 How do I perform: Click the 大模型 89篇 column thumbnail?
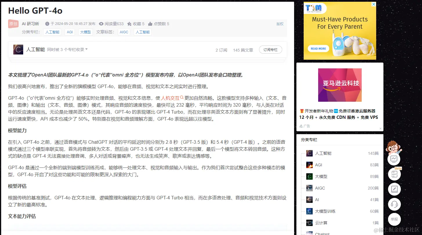309,176
